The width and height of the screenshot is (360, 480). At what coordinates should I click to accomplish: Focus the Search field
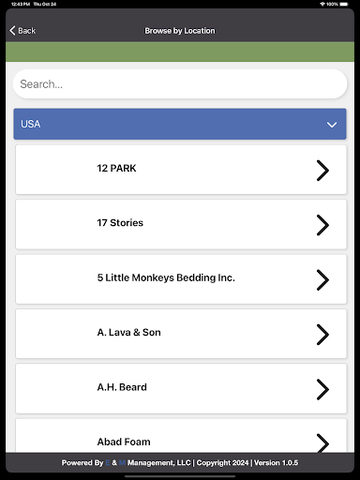point(180,84)
